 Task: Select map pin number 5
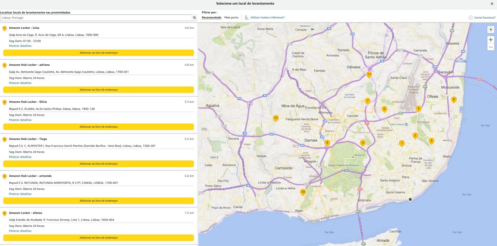point(419,109)
